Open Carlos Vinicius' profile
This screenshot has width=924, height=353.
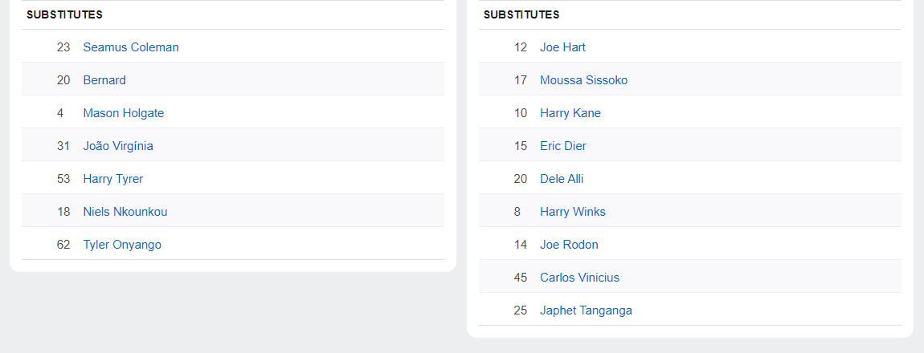click(x=579, y=278)
